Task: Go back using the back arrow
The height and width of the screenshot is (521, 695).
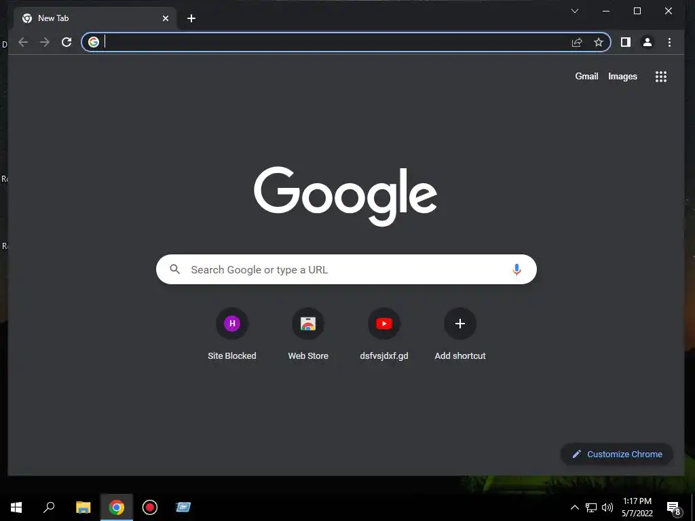Action: [23, 42]
